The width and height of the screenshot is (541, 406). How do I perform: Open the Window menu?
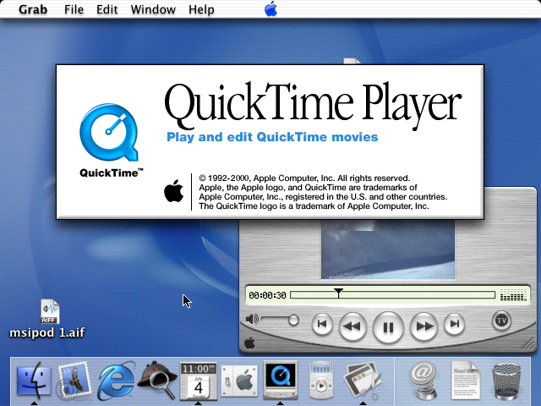(153, 9)
